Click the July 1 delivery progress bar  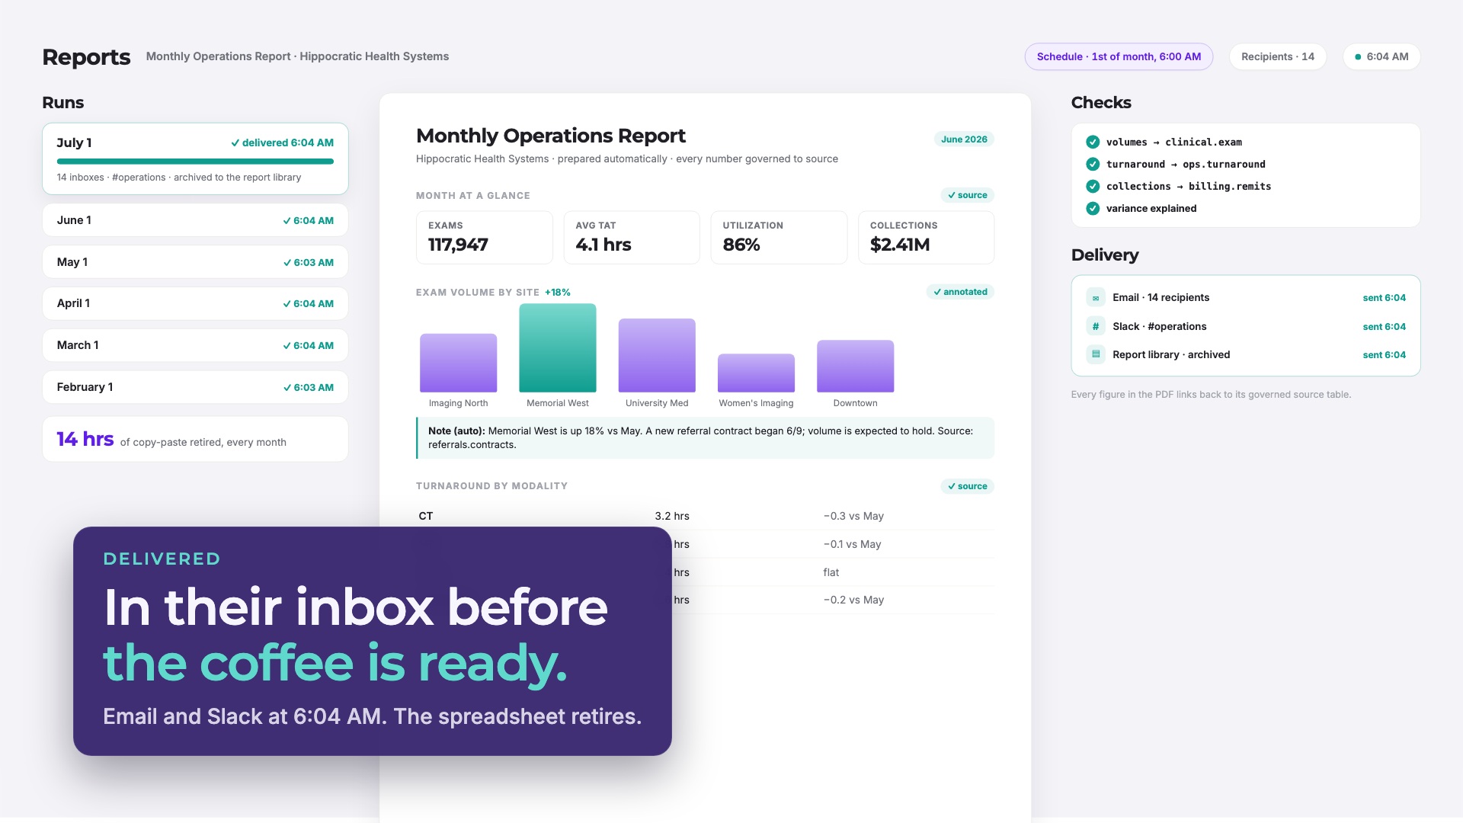tap(195, 162)
